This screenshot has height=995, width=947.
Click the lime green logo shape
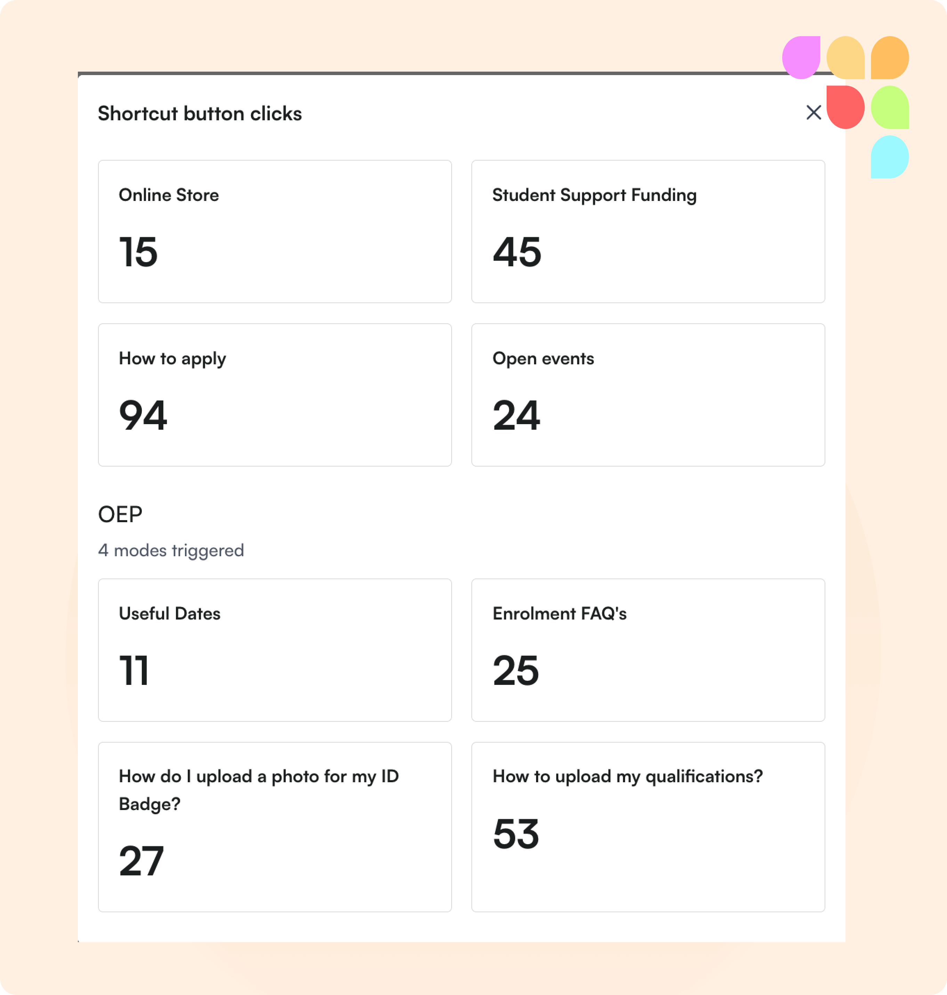point(889,107)
